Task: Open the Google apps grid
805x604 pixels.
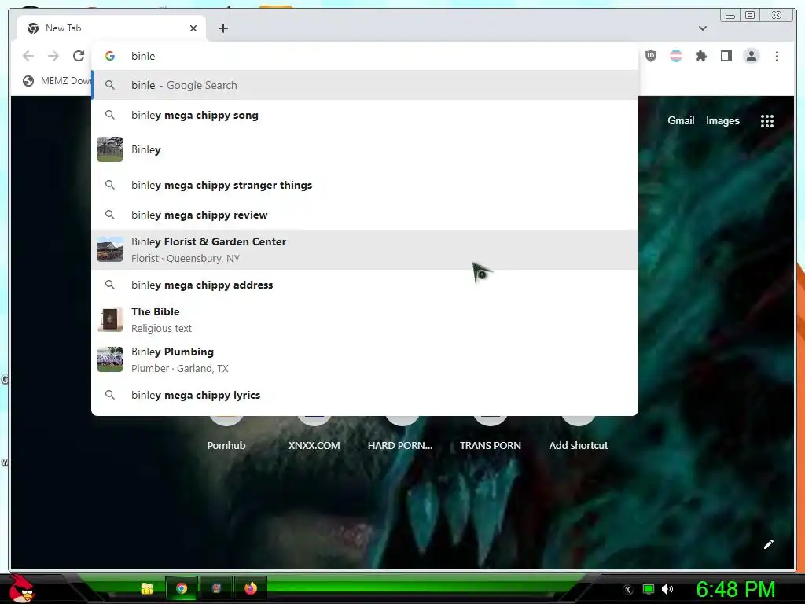Action: [x=767, y=120]
